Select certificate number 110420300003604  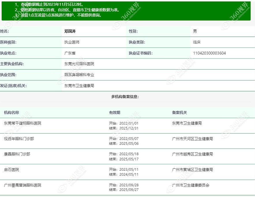(x=209, y=53)
